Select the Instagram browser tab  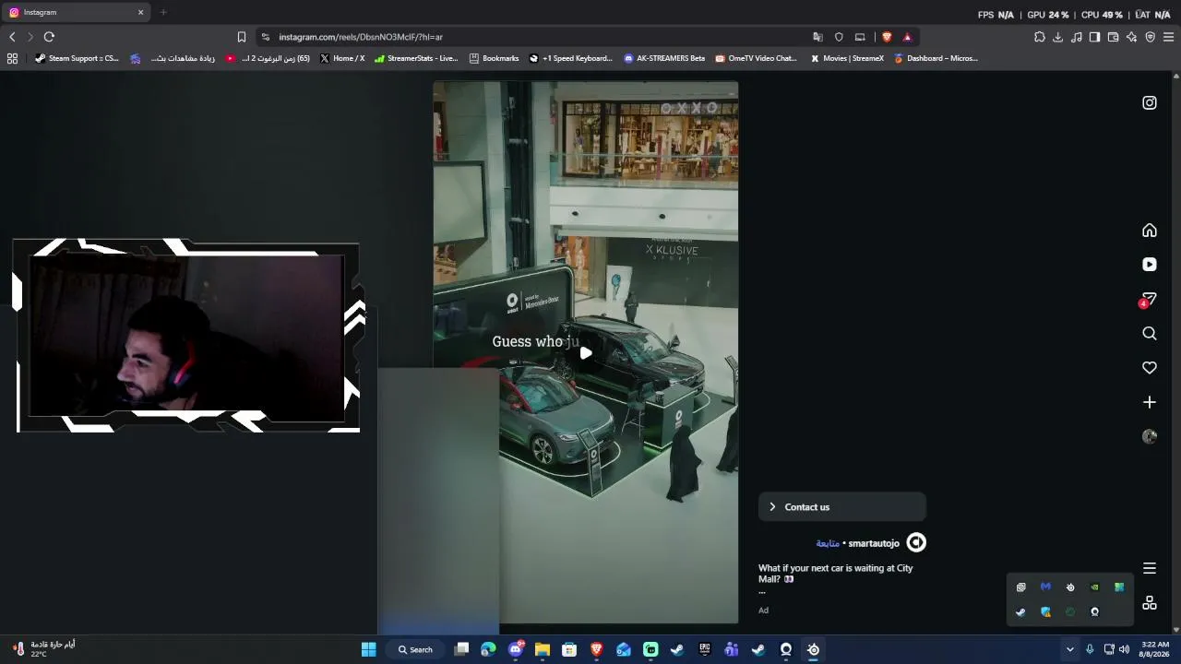pos(78,12)
